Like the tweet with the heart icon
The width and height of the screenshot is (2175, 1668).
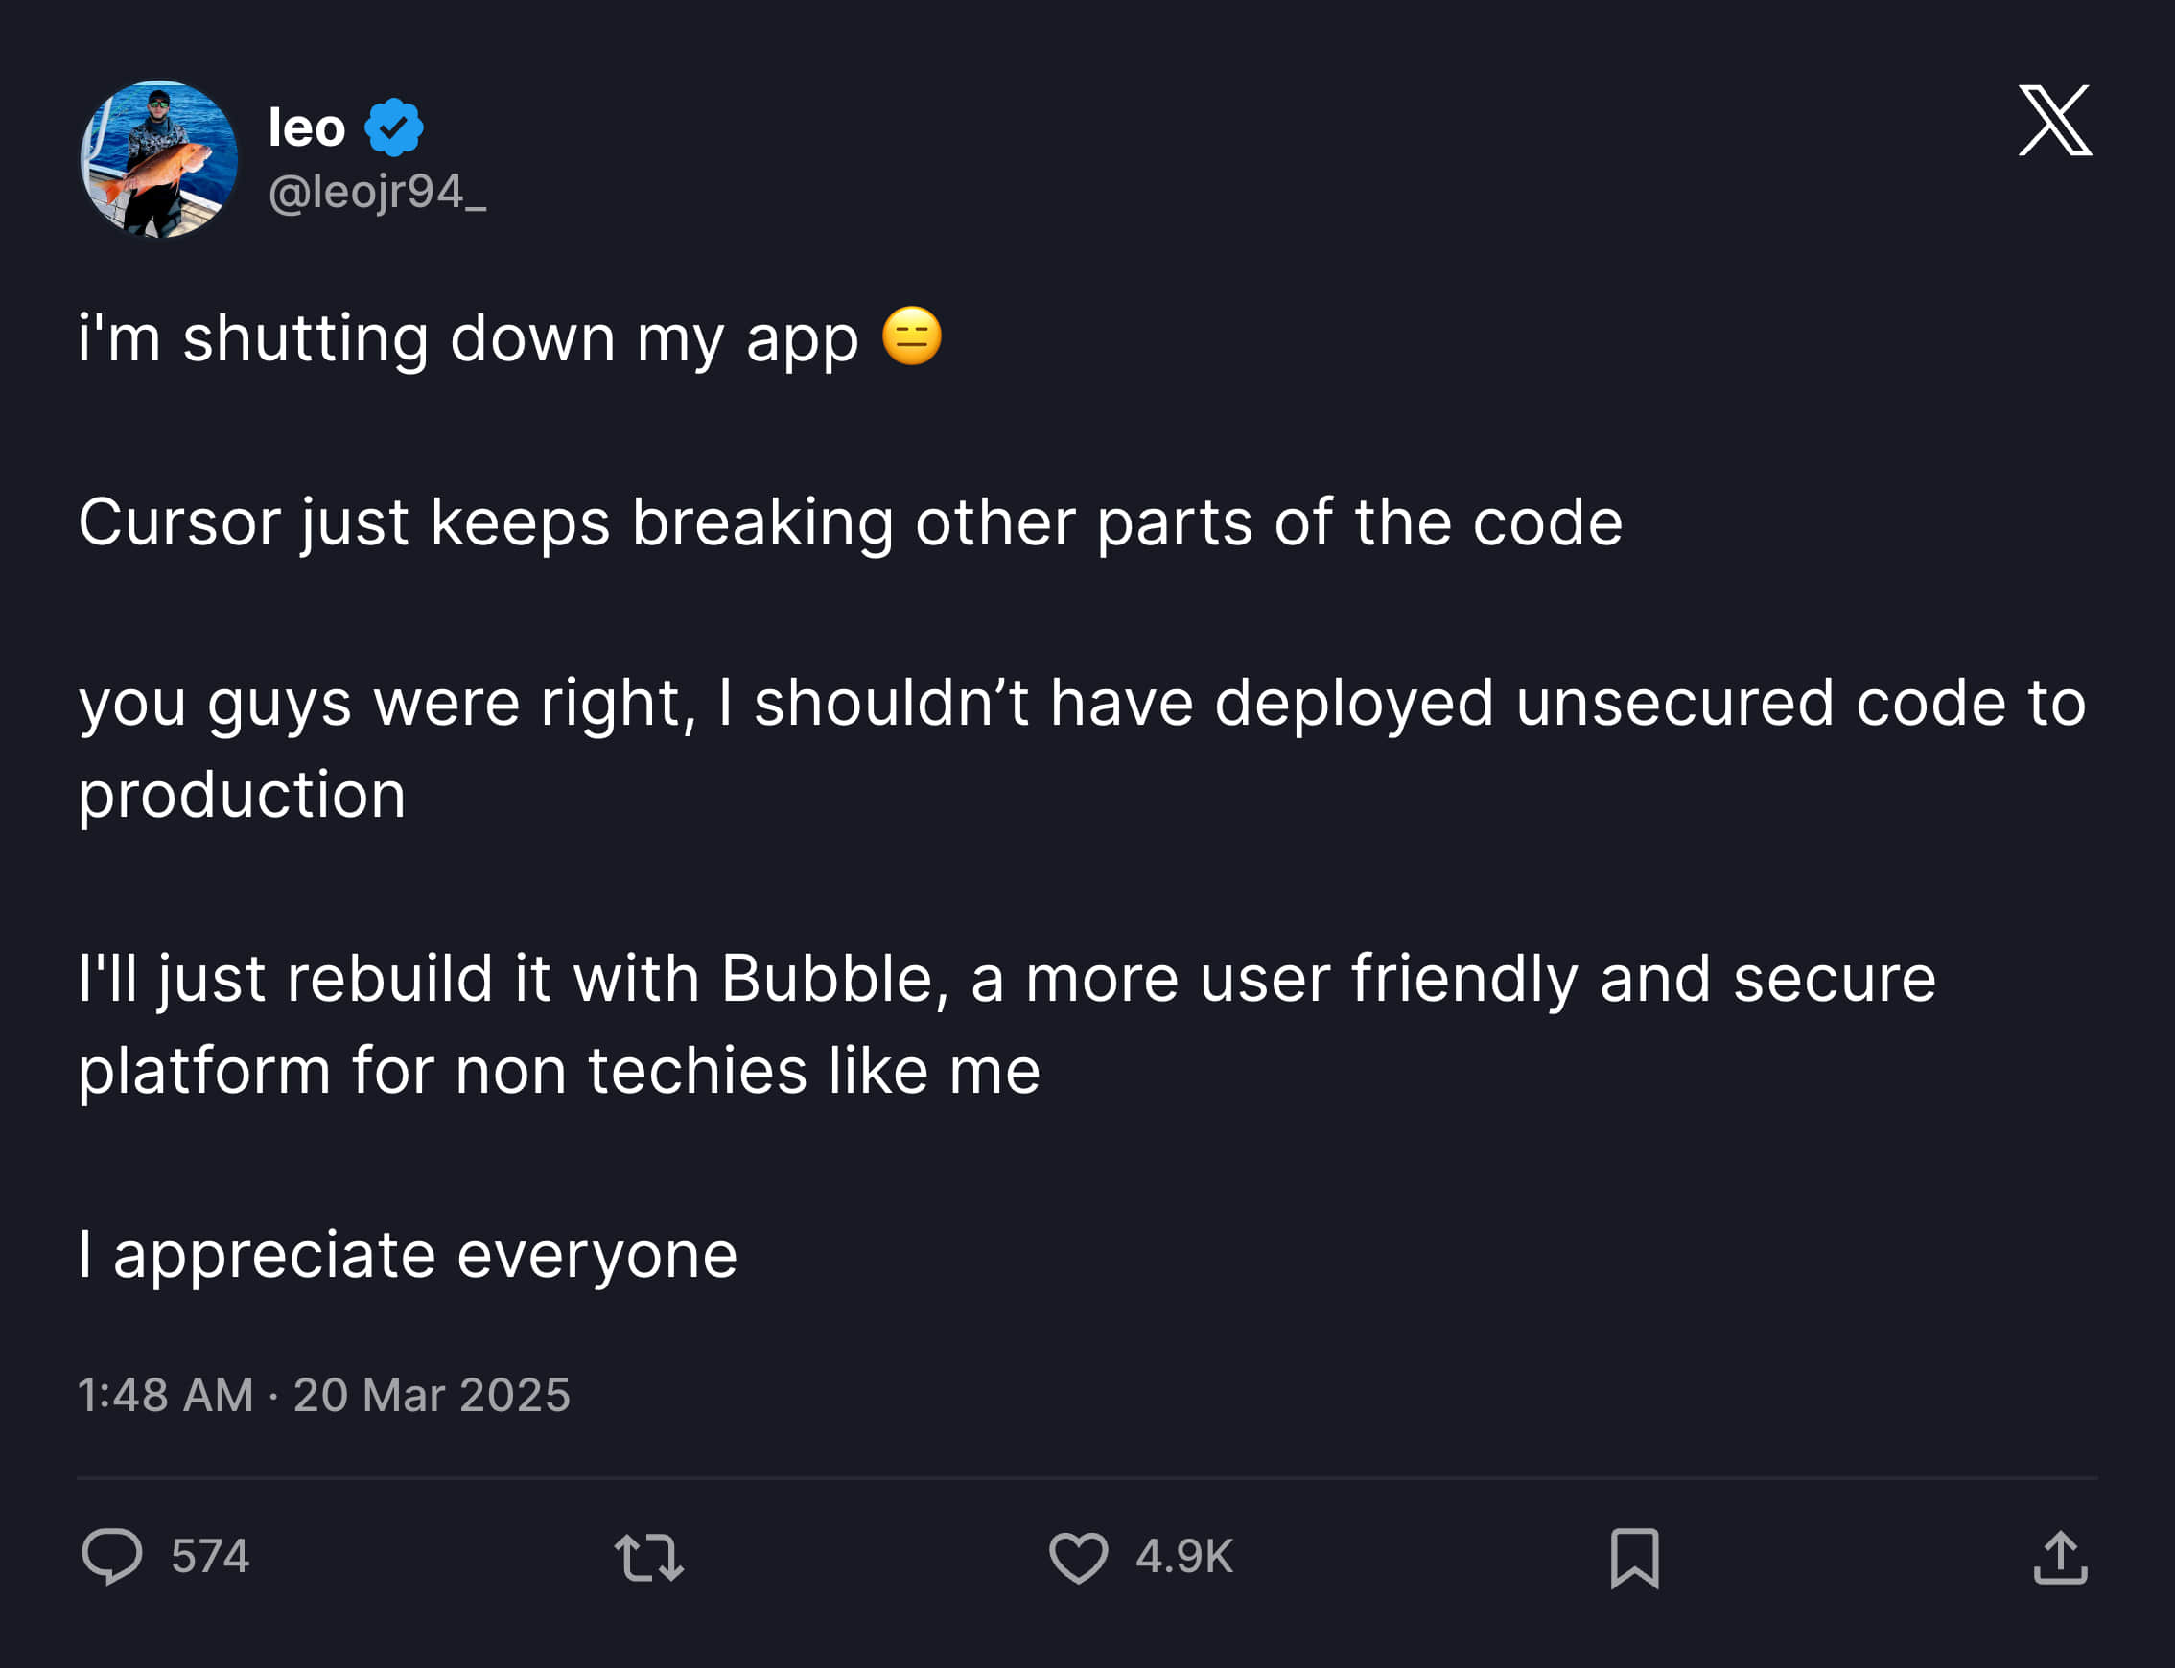coord(1079,1556)
